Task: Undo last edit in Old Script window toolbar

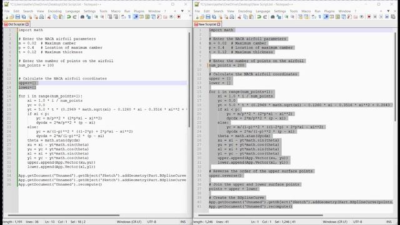Action: point(69,17)
